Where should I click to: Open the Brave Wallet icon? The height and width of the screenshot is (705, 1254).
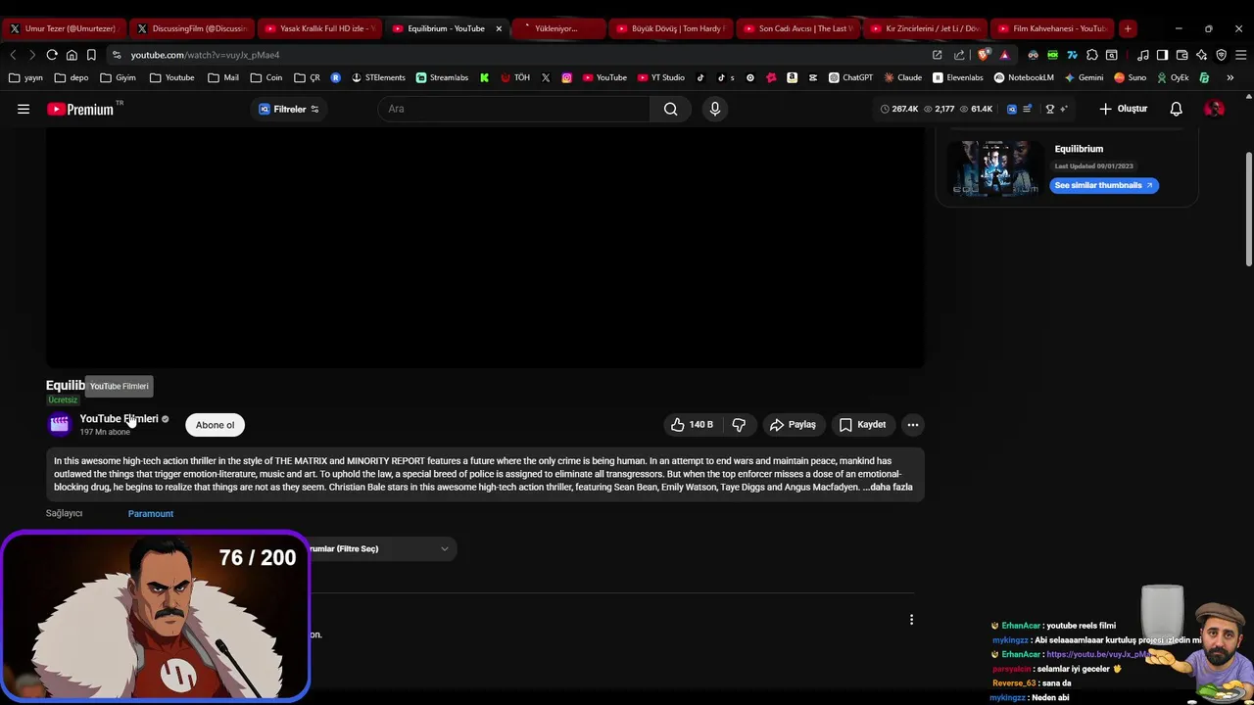click(x=1182, y=55)
